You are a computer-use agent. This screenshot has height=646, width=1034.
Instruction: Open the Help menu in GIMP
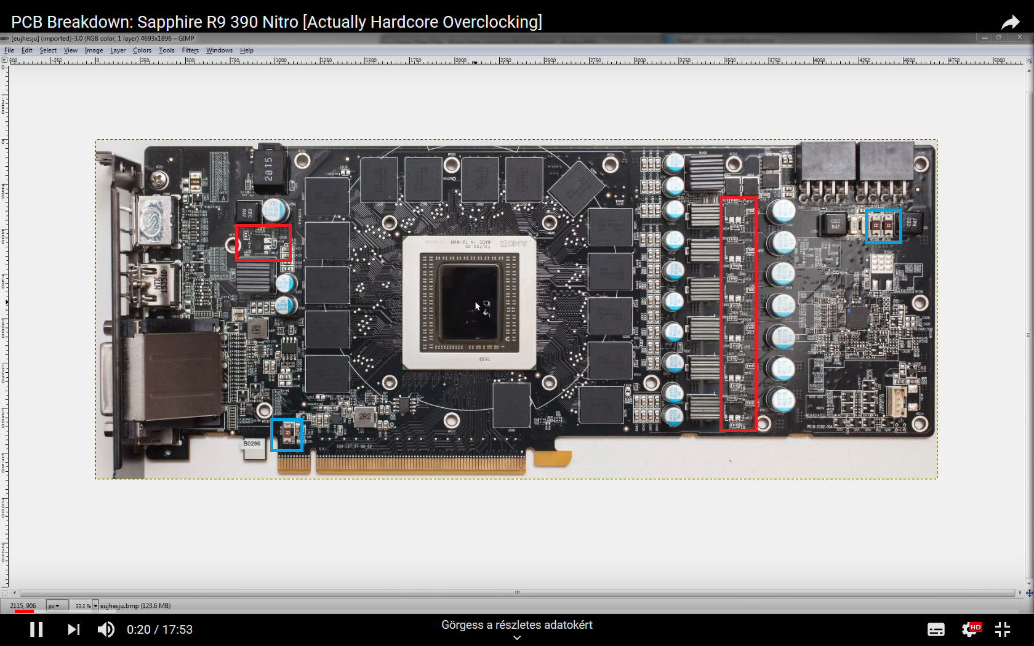tap(247, 50)
